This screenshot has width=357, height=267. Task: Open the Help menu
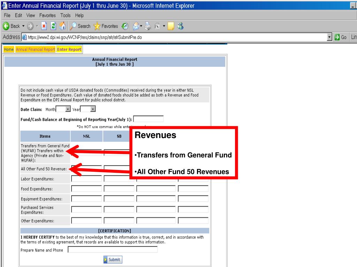(79, 15)
